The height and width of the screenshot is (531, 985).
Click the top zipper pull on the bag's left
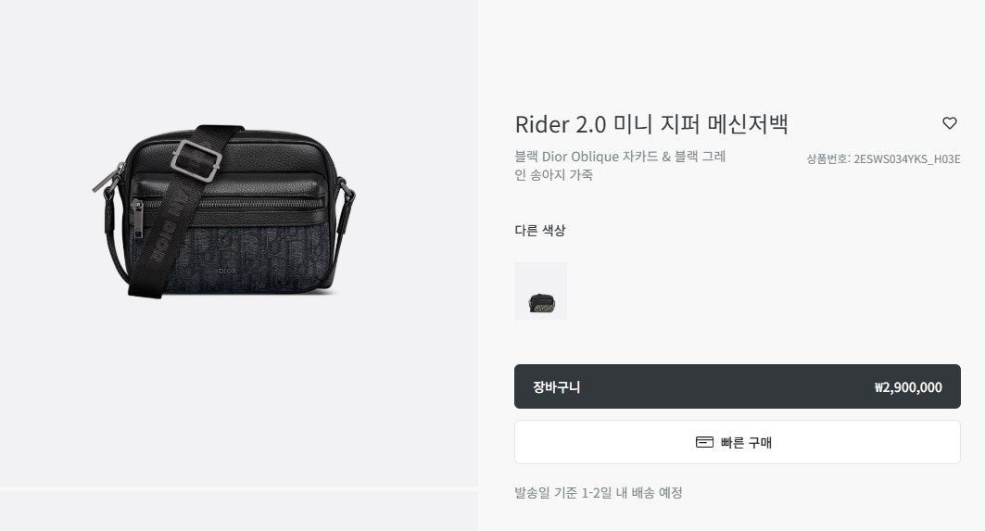[107, 180]
